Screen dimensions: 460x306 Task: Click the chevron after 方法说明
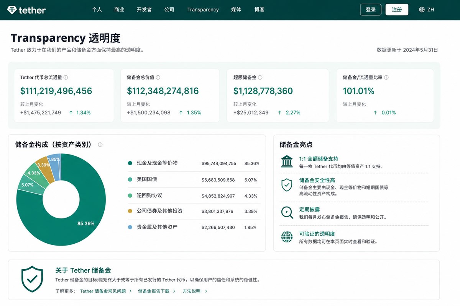[206, 291]
